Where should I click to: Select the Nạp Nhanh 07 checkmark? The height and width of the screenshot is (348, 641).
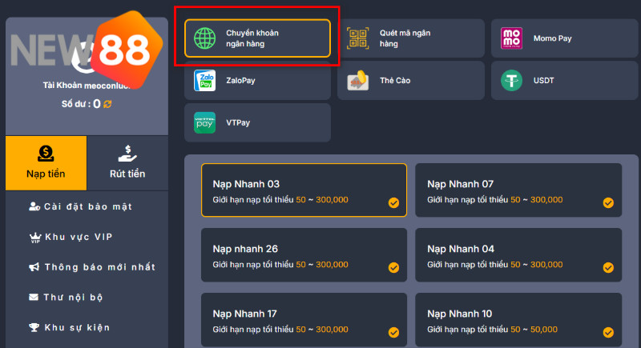pos(608,202)
